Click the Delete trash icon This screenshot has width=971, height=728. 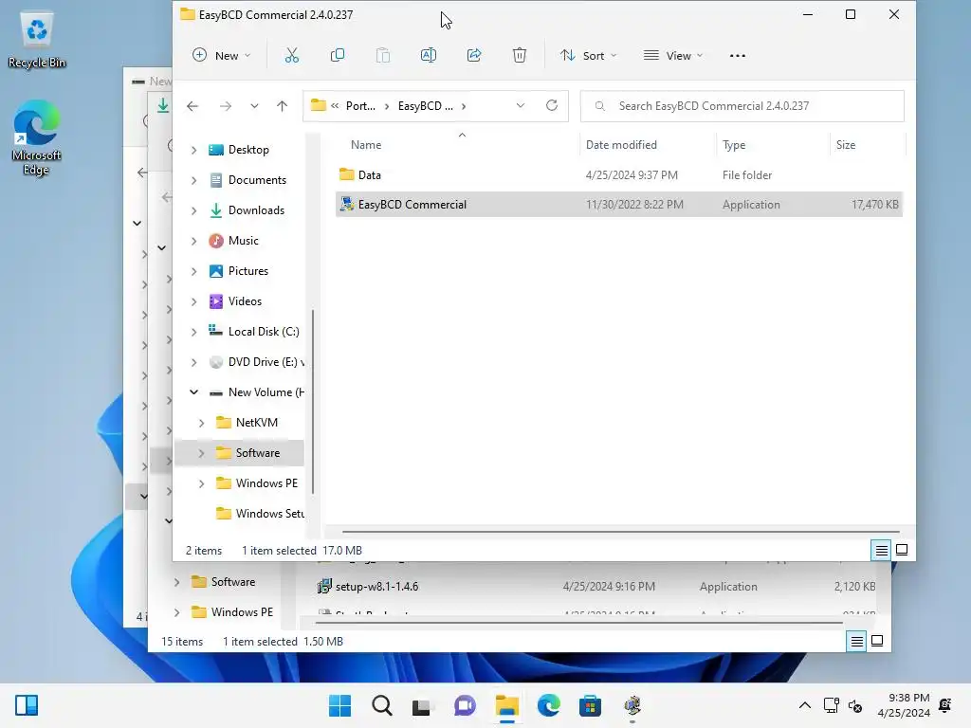click(x=520, y=56)
